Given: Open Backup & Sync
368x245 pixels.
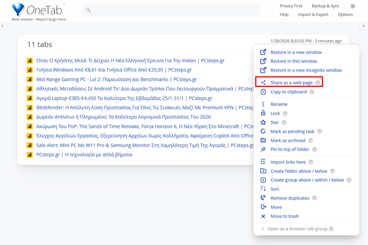Looking at the screenshot, I should 325,6.
